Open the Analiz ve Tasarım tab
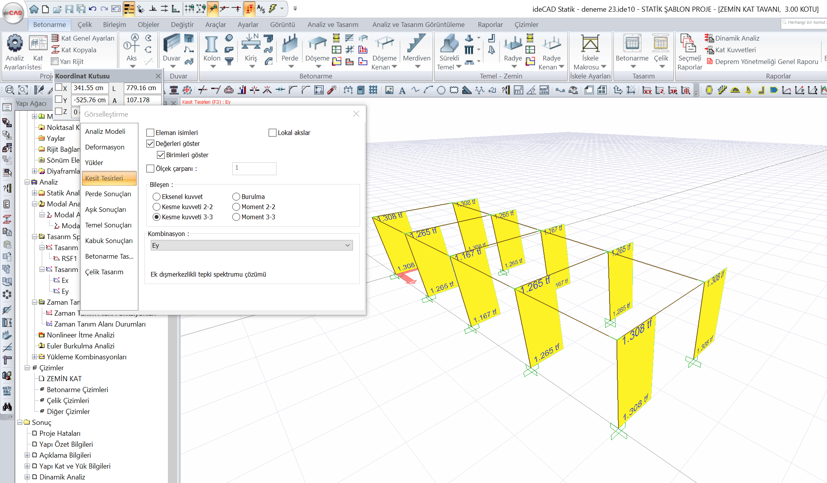The width and height of the screenshot is (827, 483). click(333, 25)
